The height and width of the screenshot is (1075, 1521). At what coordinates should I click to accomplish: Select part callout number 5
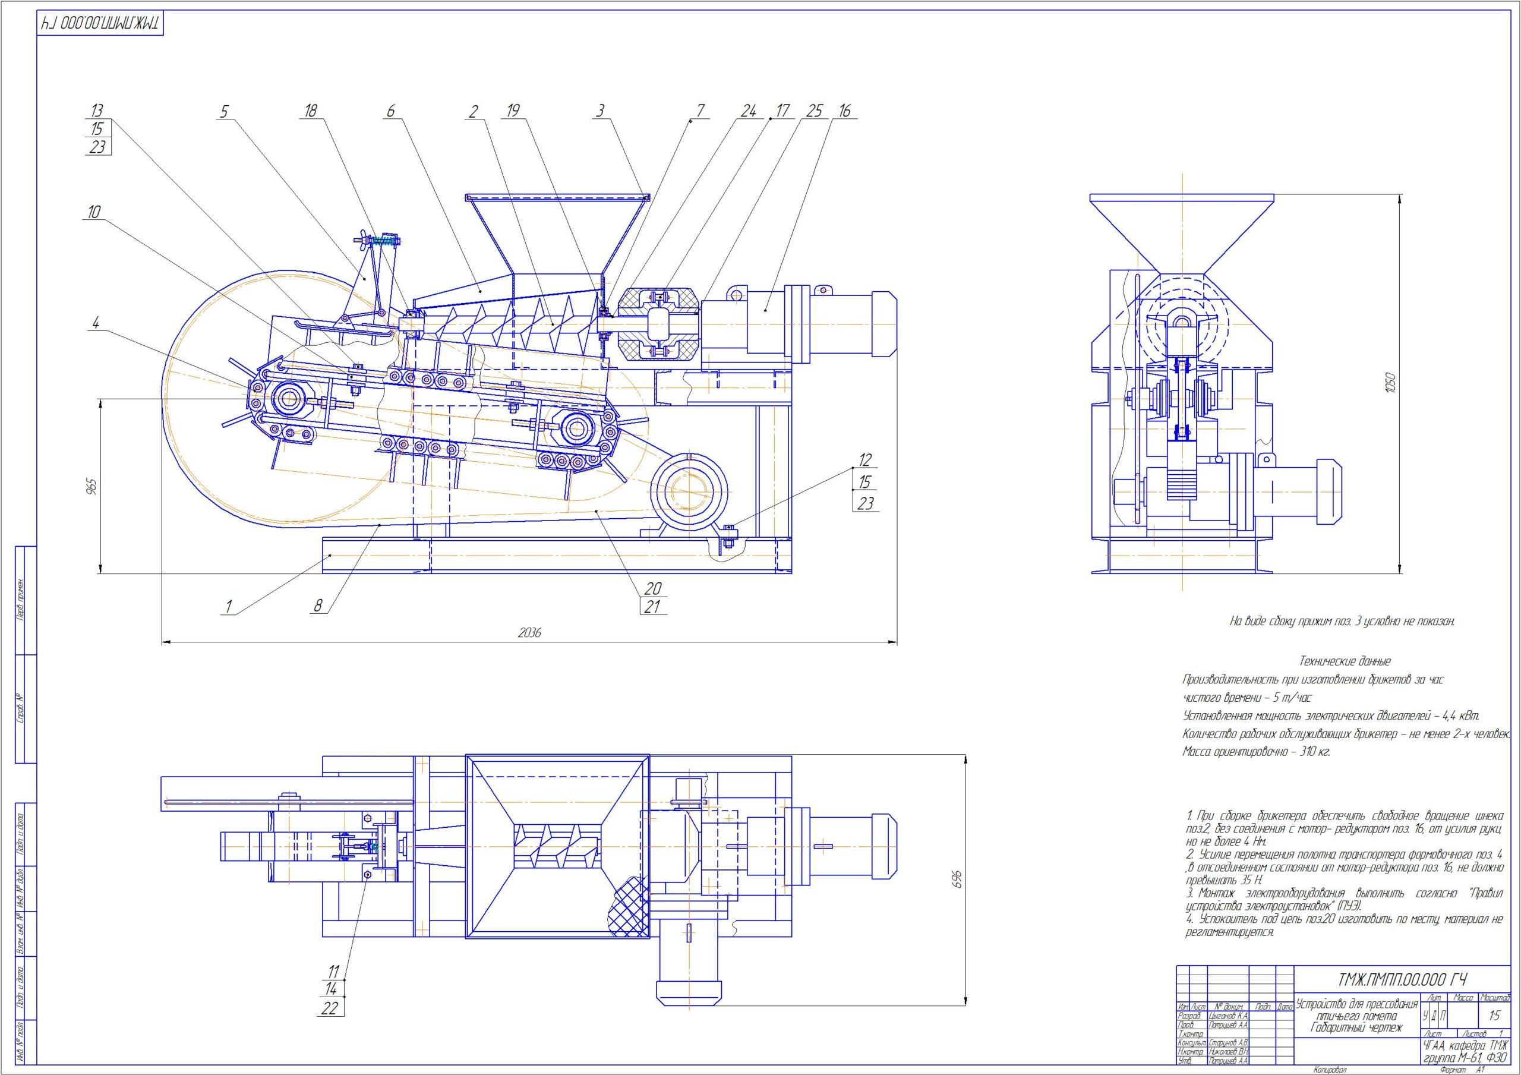(224, 111)
